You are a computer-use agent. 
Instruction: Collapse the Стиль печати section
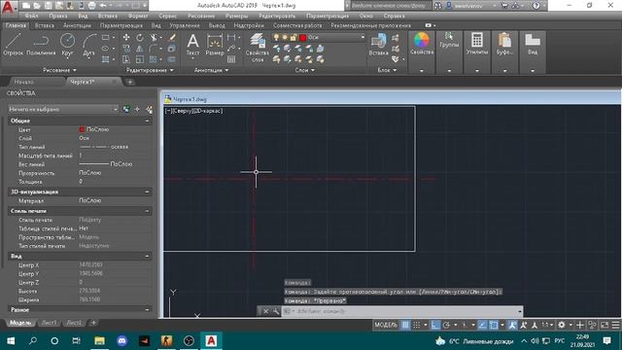pos(147,211)
